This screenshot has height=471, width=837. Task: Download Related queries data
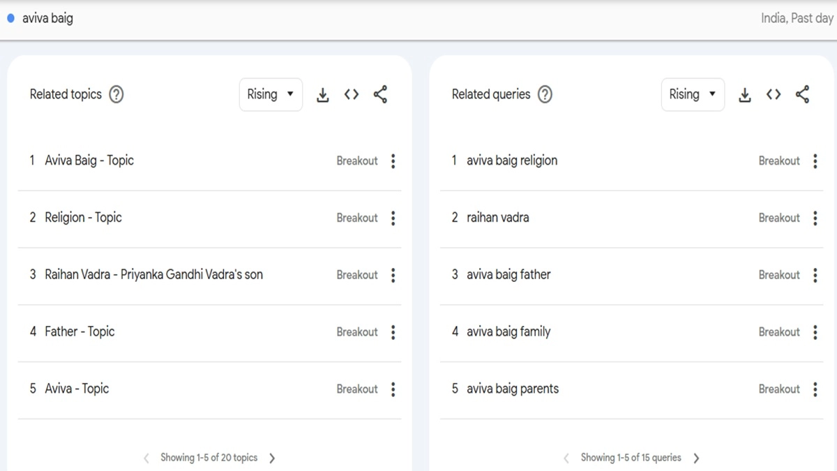point(744,95)
